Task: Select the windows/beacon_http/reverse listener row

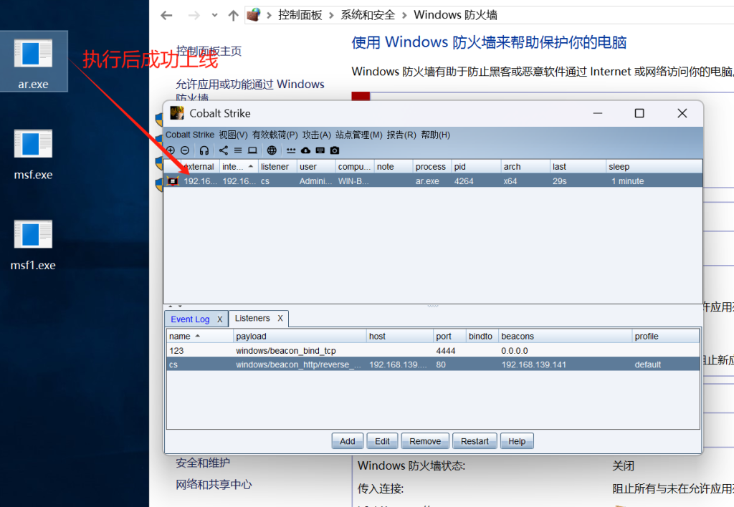Action: (433, 364)
